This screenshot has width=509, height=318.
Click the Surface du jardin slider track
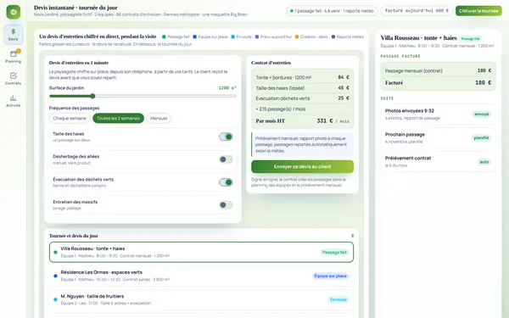pyautogui.click(x=143, y=96)
